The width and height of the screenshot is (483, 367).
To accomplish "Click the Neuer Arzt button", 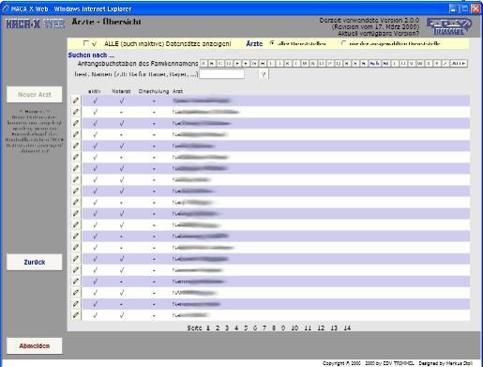I will coord(35,95).
